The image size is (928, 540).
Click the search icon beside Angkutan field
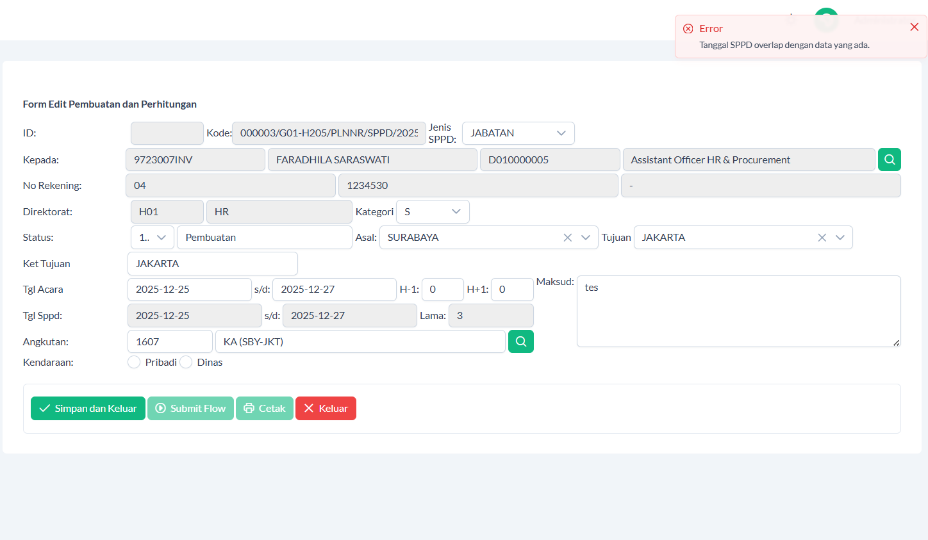520,341
